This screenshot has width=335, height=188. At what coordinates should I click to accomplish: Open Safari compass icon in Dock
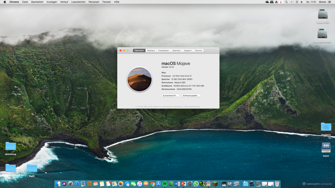coord(77,184)
